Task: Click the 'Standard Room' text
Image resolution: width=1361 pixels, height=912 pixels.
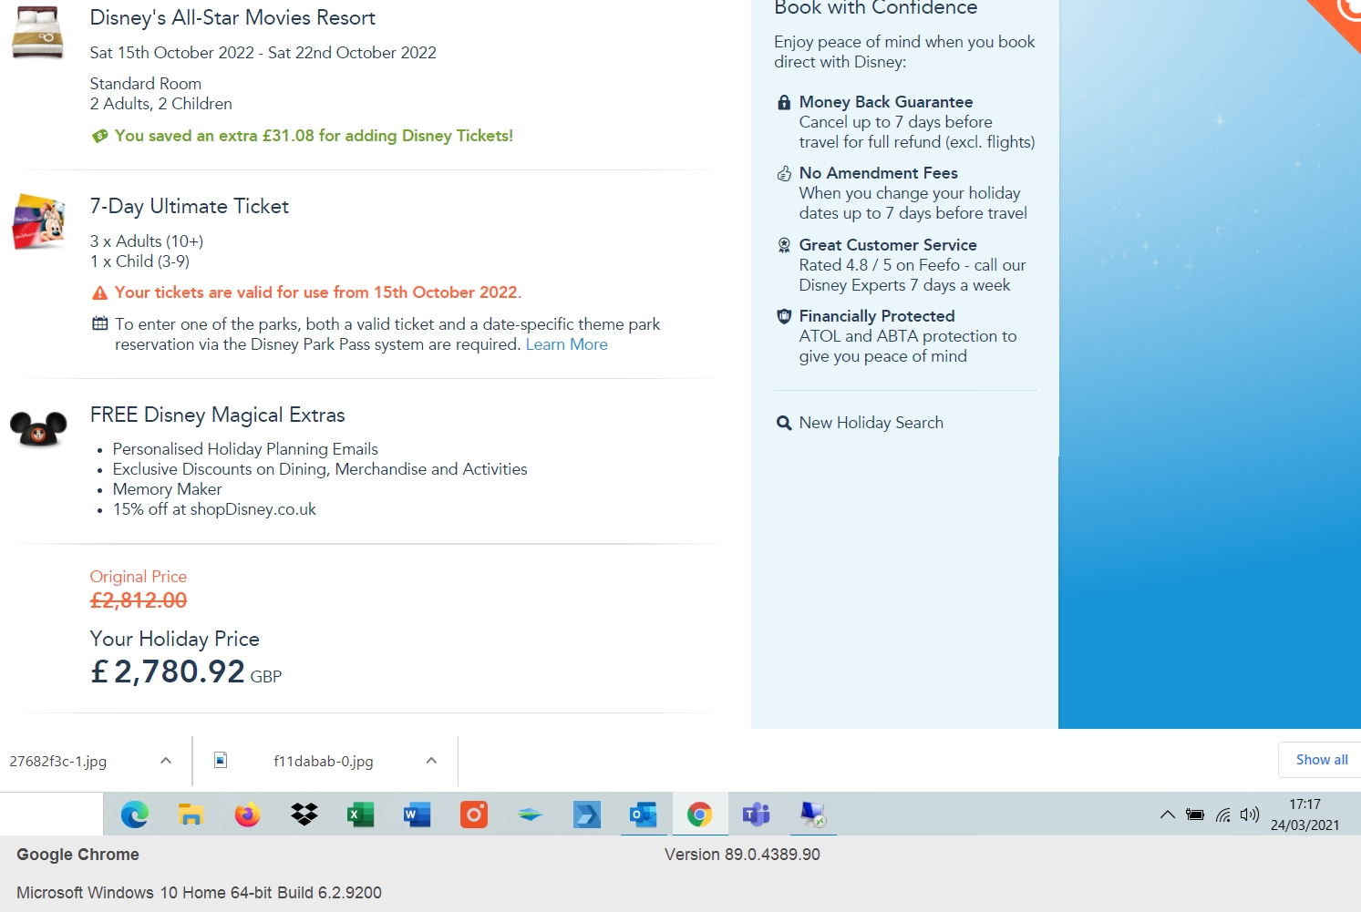Action: [146, 84]
